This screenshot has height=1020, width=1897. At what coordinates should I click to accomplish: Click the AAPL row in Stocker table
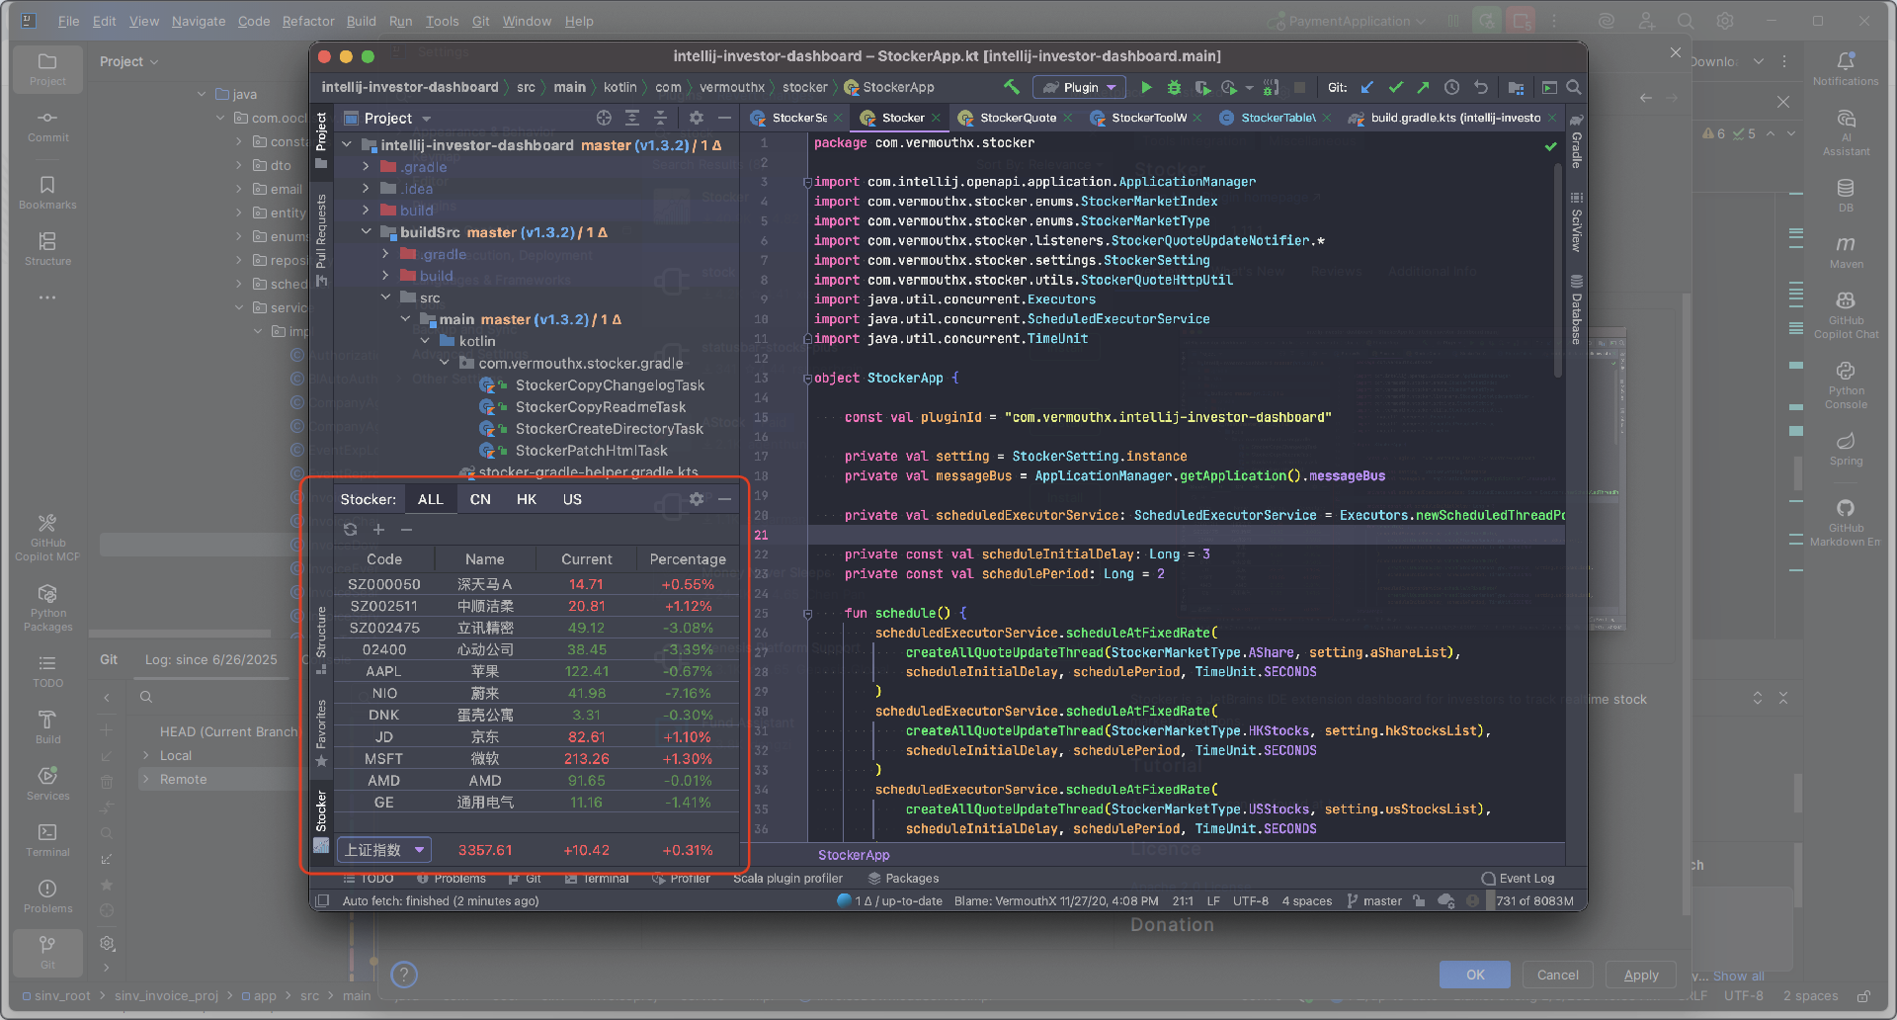pyautogui.click(x=536, y=671)
